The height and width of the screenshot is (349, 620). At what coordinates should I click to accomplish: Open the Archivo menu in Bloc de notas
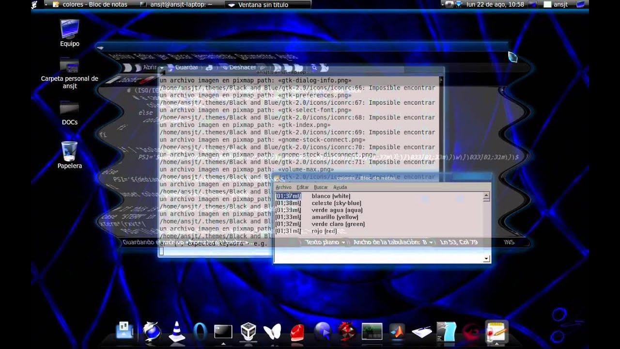coord(284,187)
